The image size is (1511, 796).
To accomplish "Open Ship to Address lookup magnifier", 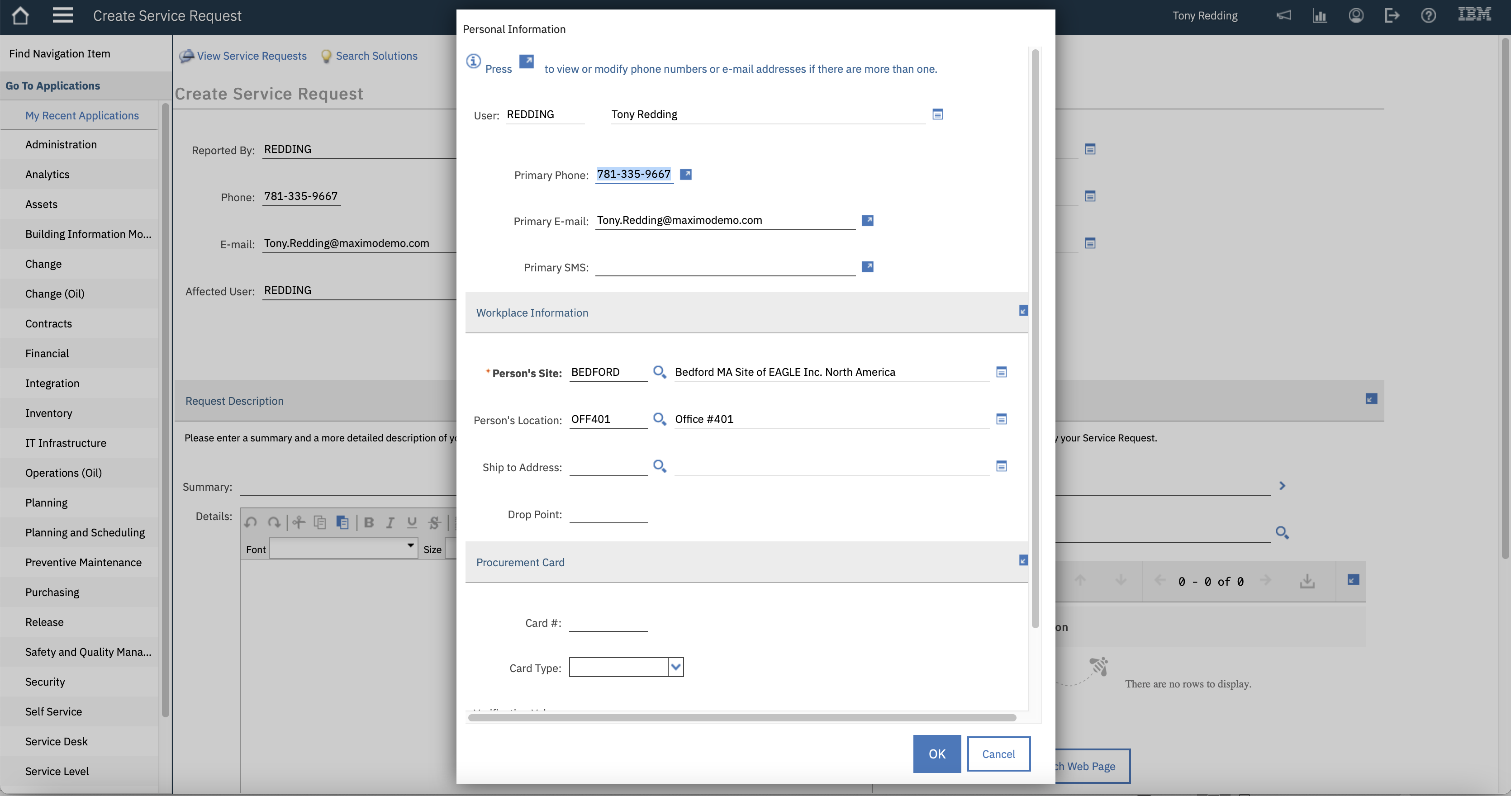I will click(659, 466).
